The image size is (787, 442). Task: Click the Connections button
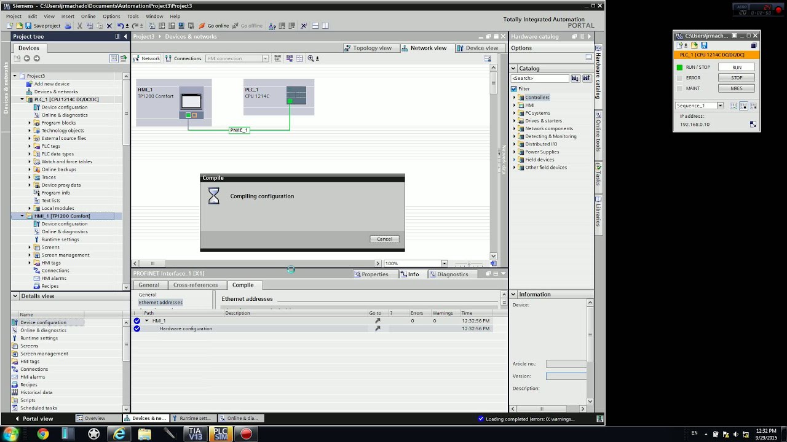(x=183, y=58)
